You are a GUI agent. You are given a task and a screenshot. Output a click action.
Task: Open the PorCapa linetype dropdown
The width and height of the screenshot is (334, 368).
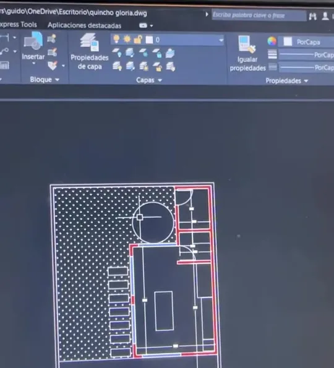[x=307, y=67]
